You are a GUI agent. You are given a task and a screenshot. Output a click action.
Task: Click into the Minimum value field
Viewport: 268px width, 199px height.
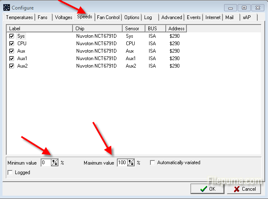point(46,163)
